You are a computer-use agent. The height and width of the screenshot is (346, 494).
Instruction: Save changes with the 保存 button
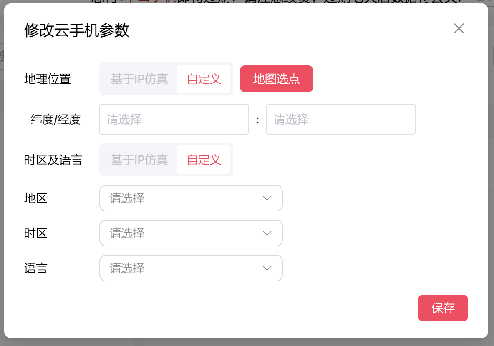[443, 308]
